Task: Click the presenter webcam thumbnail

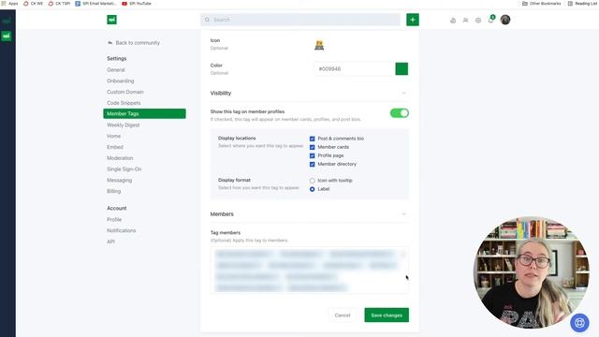Action: (x=531, y=272)
